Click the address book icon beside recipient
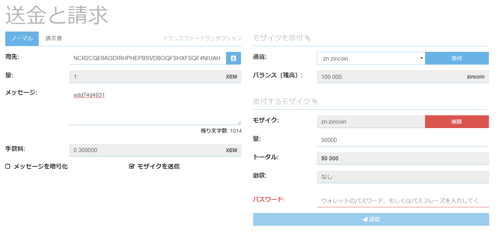Image resolution: width=499 pixels, height=240 pixels. tap(234, 58)
